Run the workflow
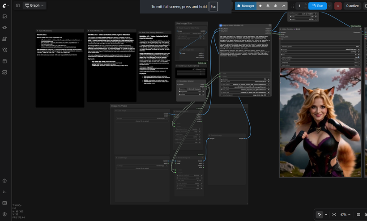 coord(317,6)
